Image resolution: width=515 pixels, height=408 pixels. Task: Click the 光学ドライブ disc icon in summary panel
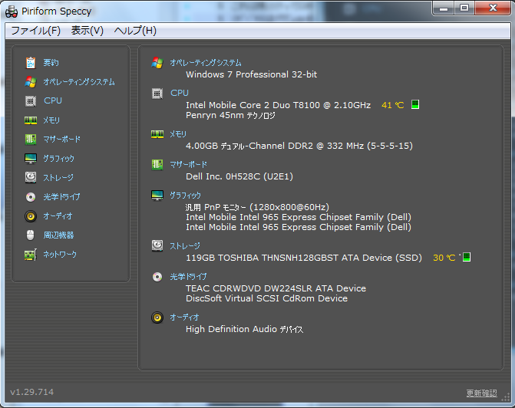coord(157,277)
